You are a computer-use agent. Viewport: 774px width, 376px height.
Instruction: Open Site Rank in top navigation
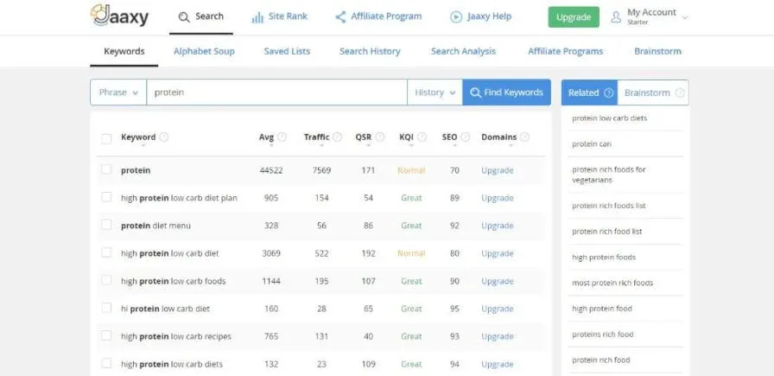(x=279, y=16)
